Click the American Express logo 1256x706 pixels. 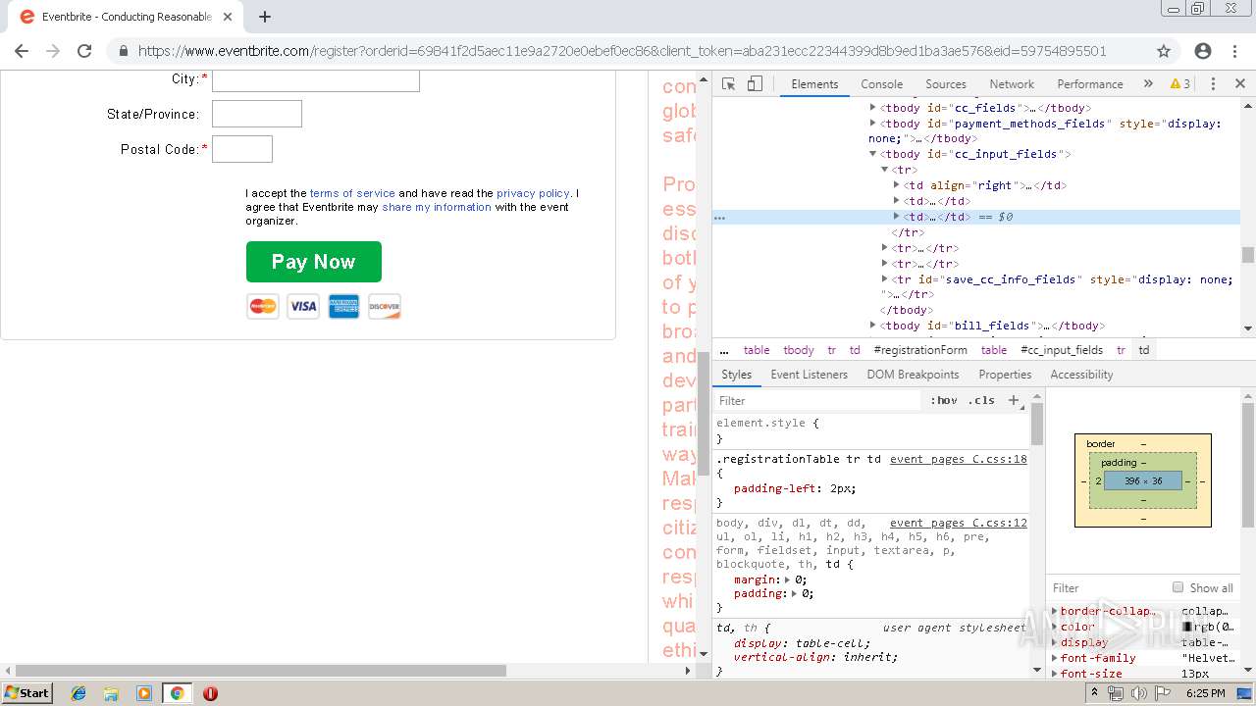tap(343, 307)
